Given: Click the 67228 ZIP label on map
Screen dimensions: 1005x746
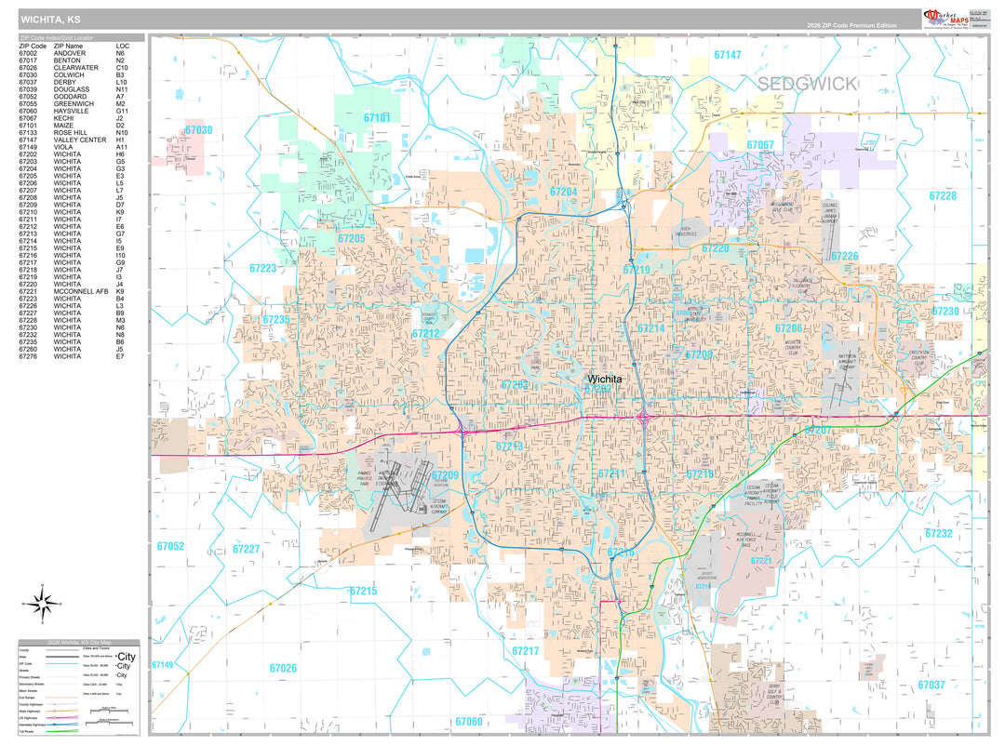Looking at the screenshot, I should click(943, 195).
